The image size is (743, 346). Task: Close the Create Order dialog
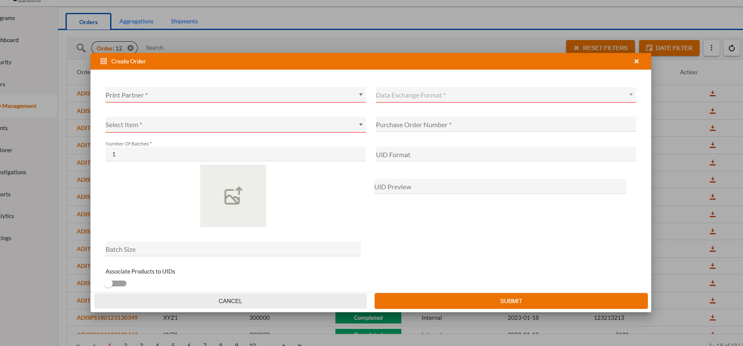[x=636, y=61]
